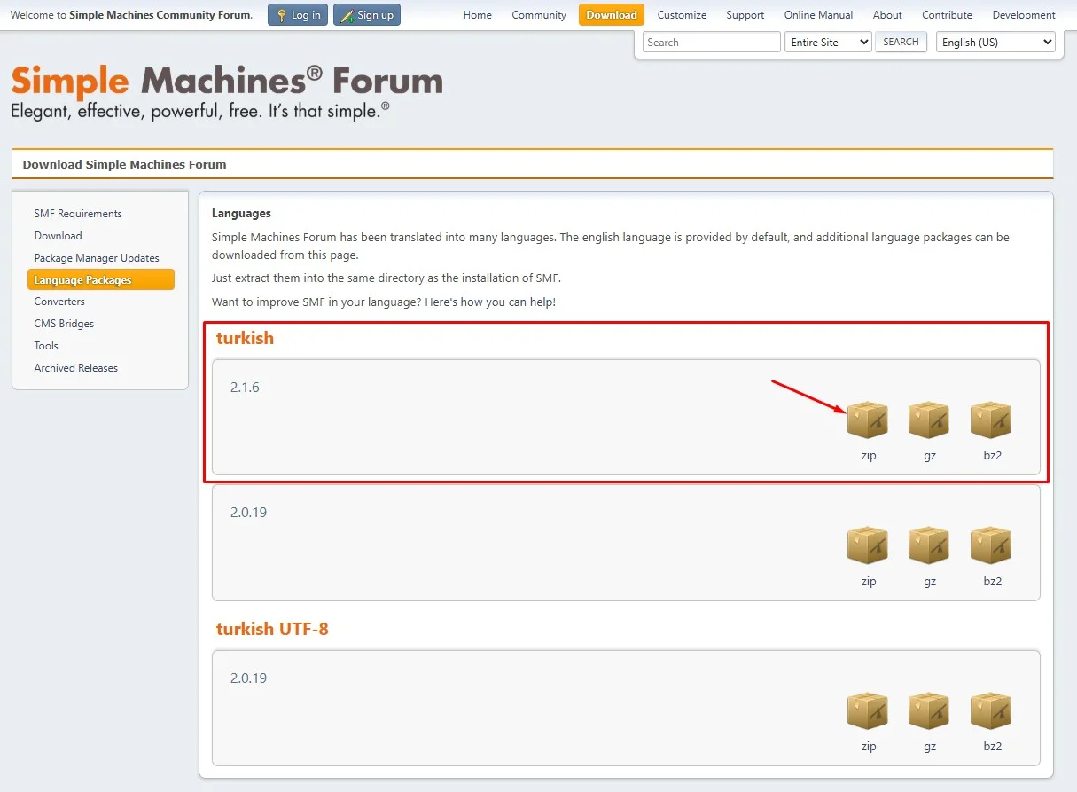Click the turkish UTF-8 heading
This screenshot has width=1077, height=792.
(272, 629)
